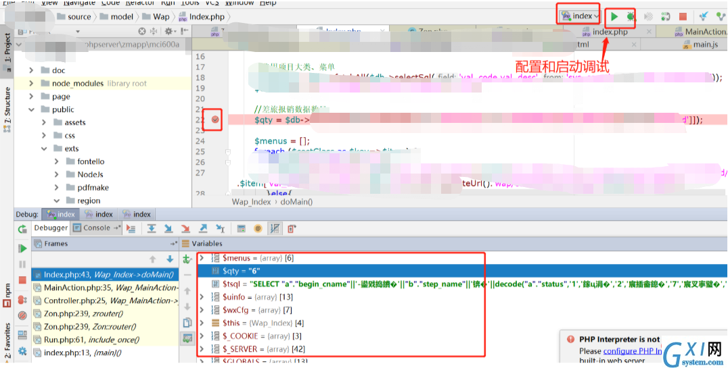The image size is (728, 368).
Task: Switch to the Debugger tab
Action: click(51, 228)
